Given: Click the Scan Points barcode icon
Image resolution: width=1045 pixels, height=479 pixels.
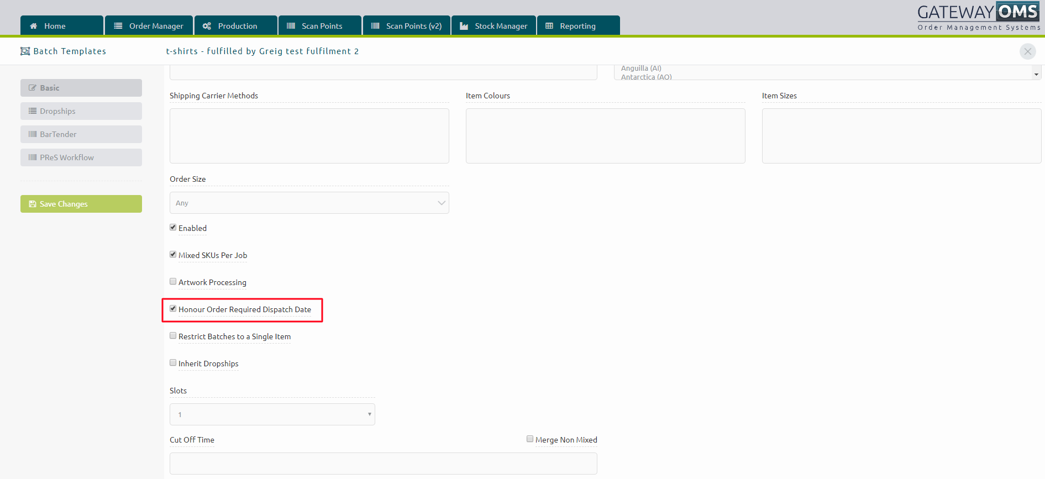Looking at the screenshot, I should point(291,26).
